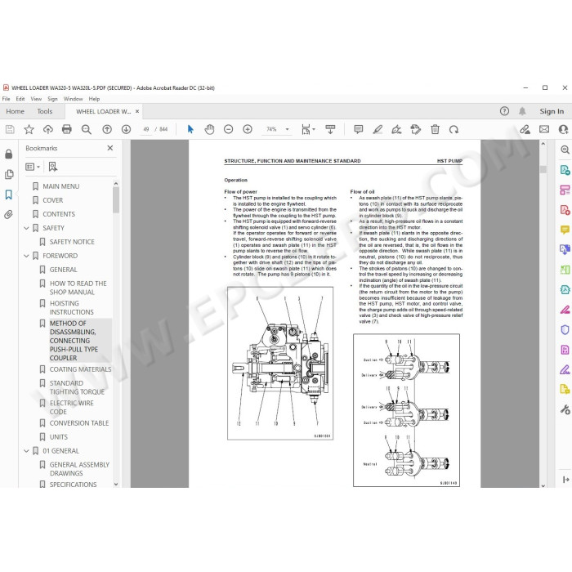The width and height of the screenshot is (572, 572).
Task: Go to the previous page
Action: [107, 129]
